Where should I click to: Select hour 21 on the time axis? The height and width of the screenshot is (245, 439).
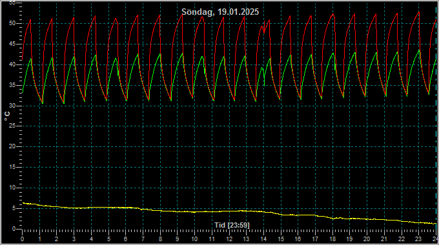[x=384, y=239]
